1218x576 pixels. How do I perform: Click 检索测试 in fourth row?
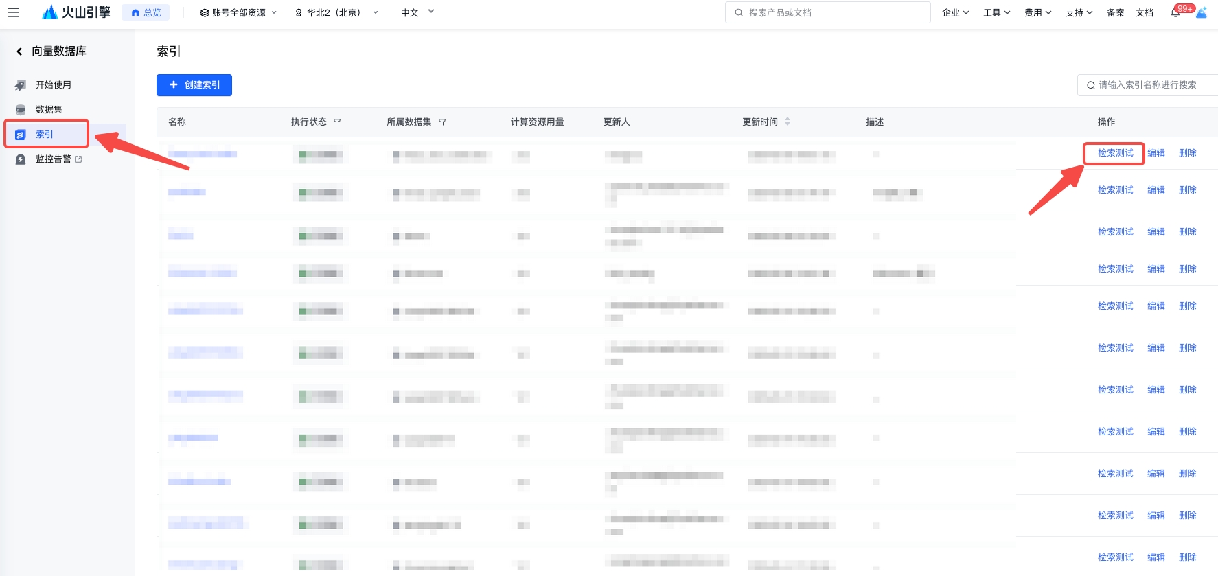(x=1116, y=269)
